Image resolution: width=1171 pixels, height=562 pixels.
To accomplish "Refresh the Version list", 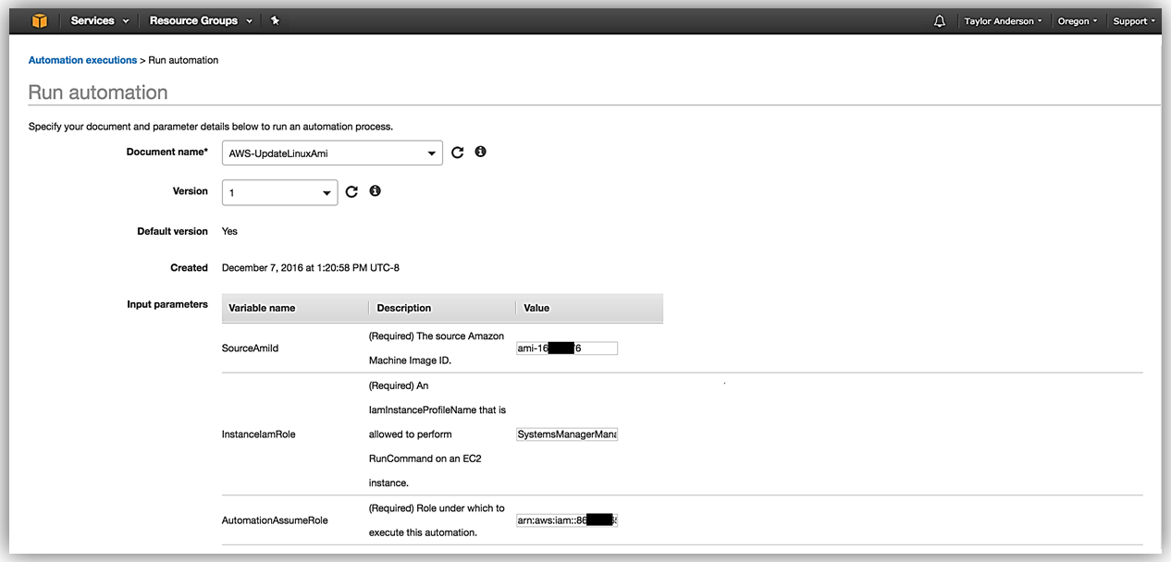I will [351, 192].
